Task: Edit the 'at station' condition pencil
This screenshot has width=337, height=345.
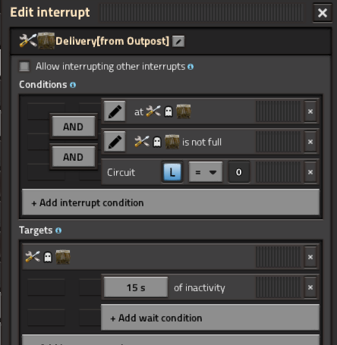Action: coord(115,111)
